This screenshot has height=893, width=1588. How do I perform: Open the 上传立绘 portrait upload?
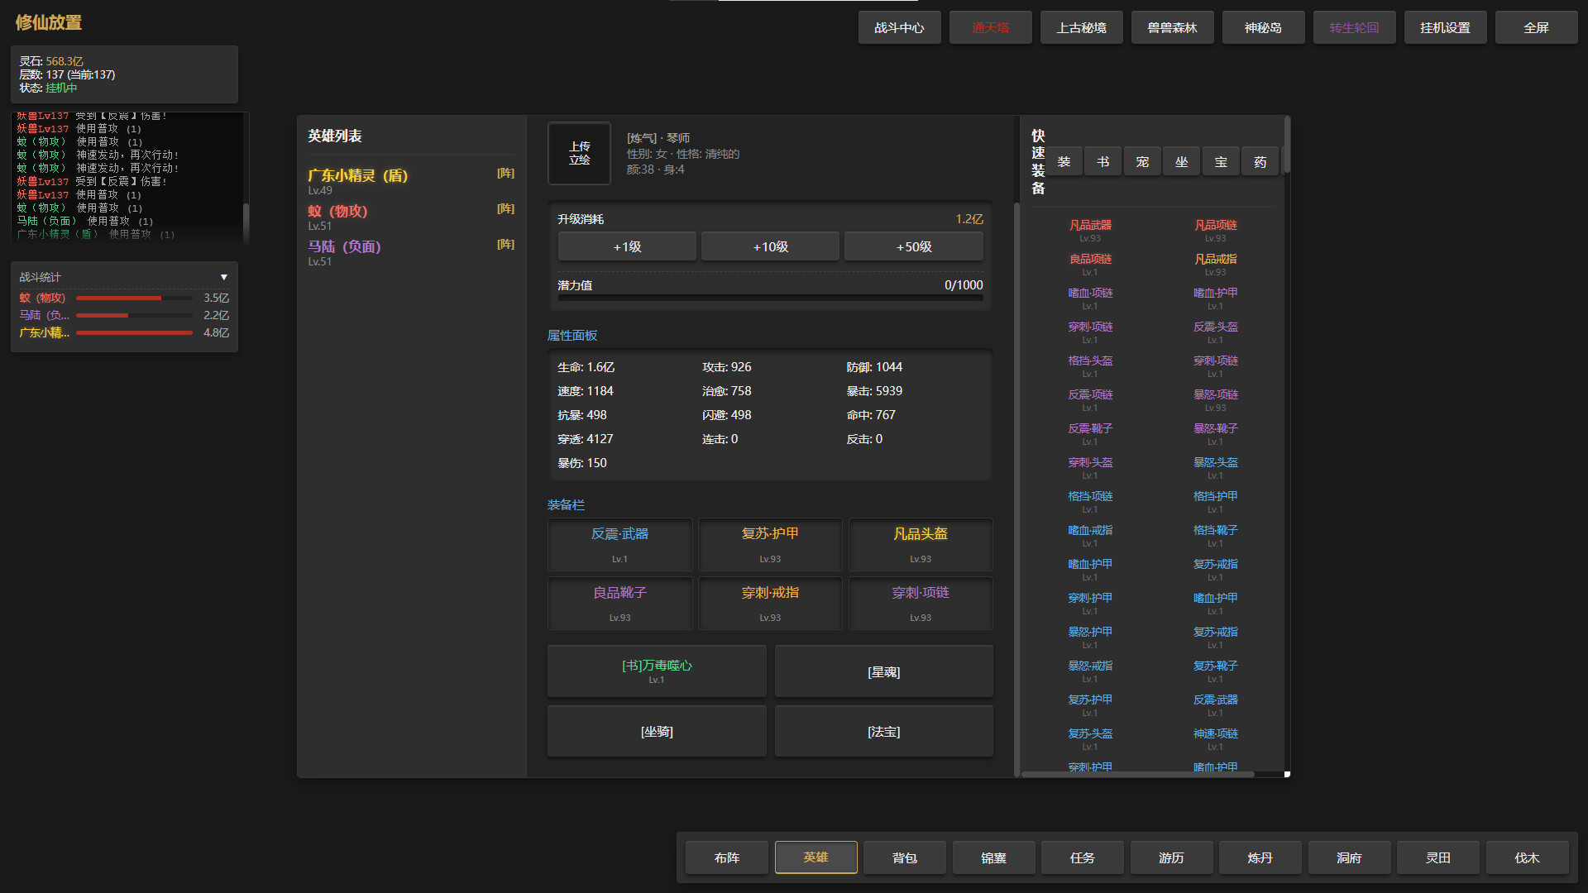(x=579, y=154)
